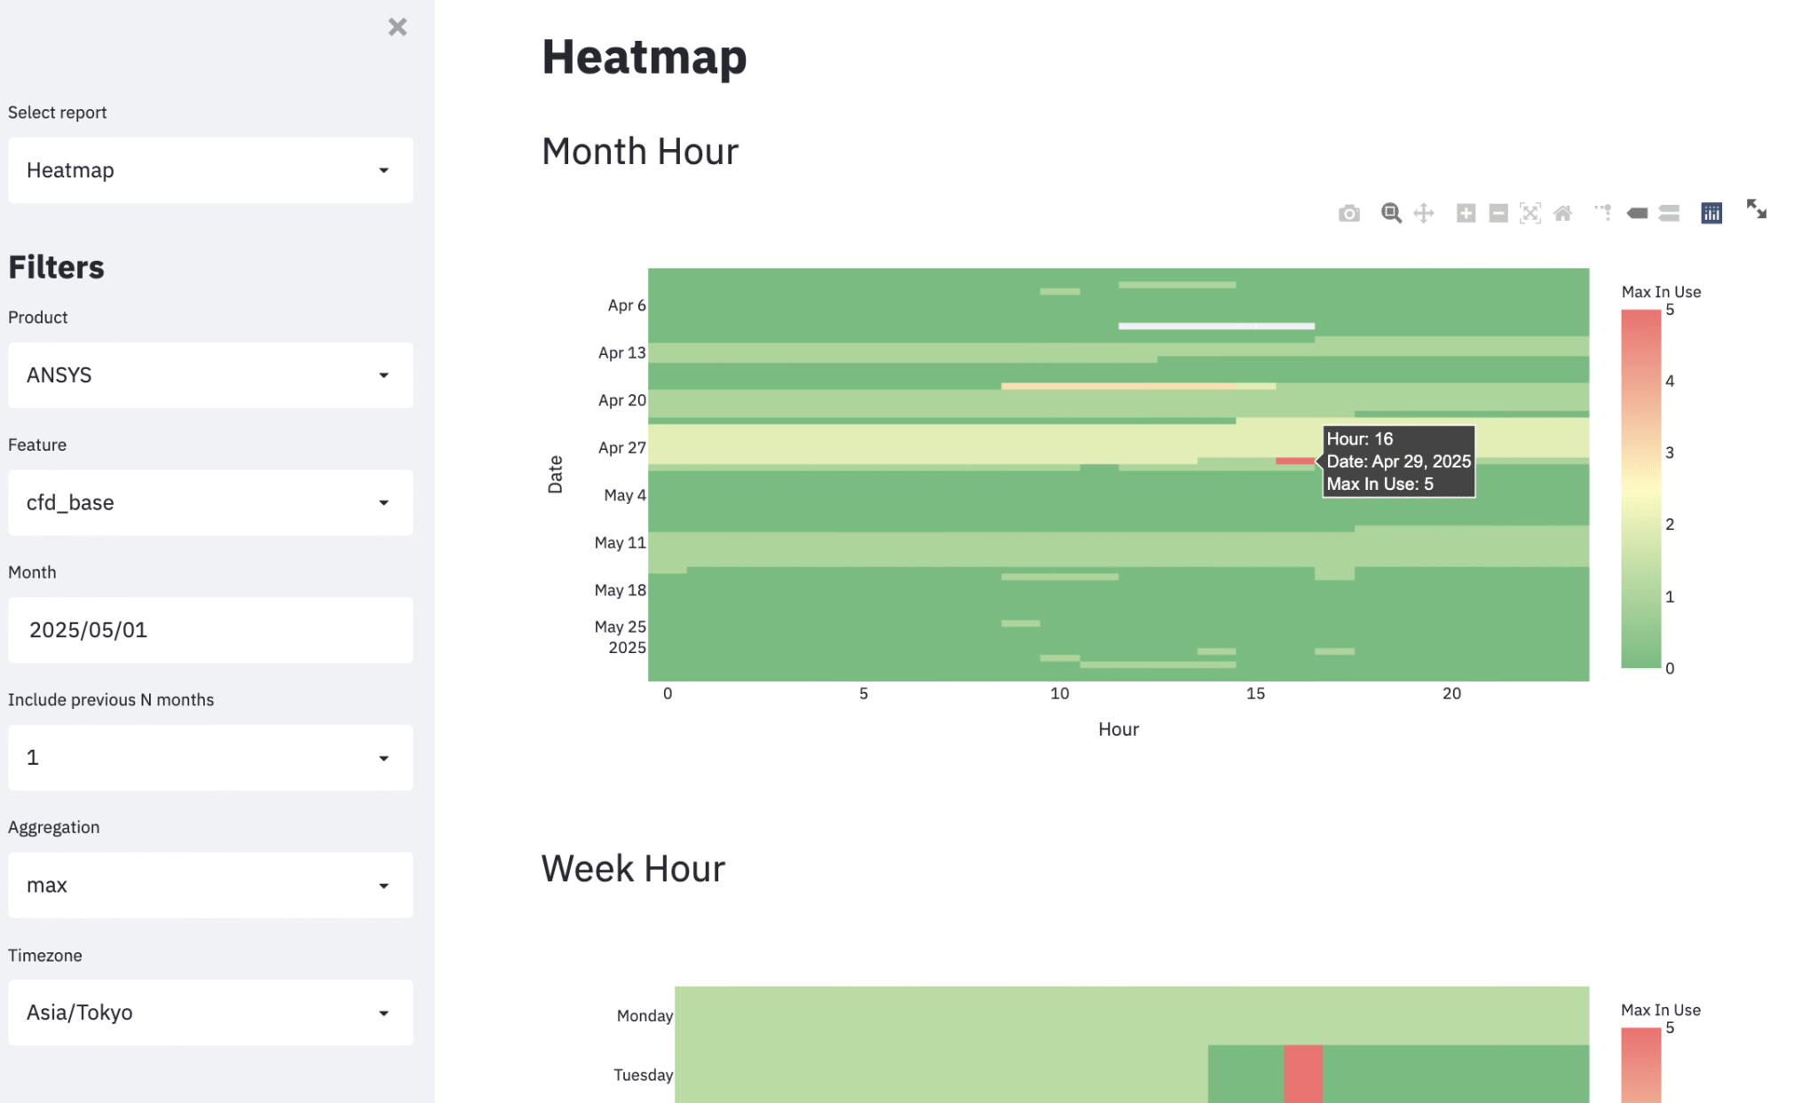Expand the Feature dropdown showing cfd_base
The width and height of the screenshot is (1818, 1103).
(x=210, y=503)
